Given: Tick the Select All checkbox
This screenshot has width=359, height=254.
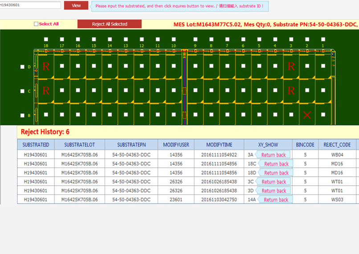Looking at the screenshot, I should (36, 24).
